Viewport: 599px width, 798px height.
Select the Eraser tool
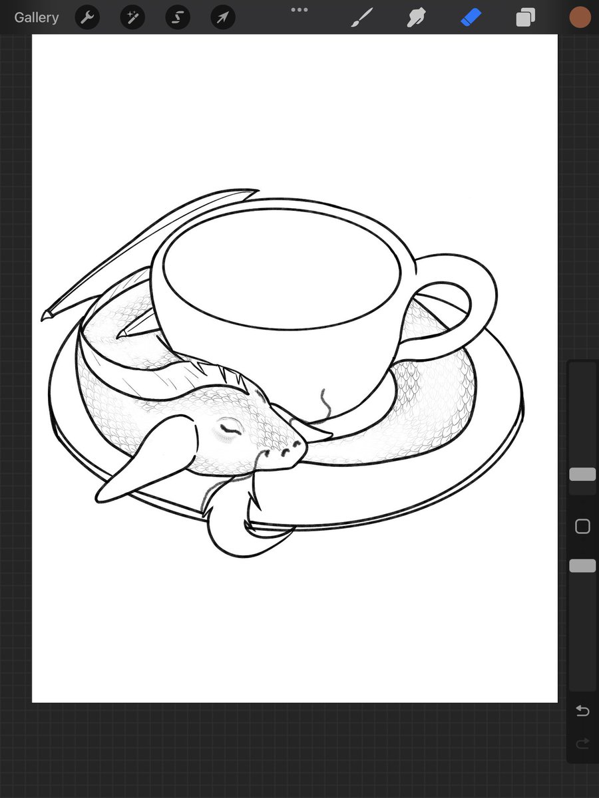(471, 17)
